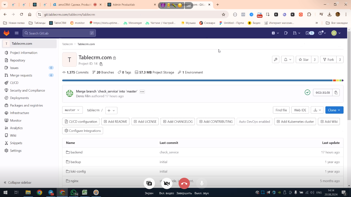Screen dimensions: 351x197
Task: Open the download source dropdown
Action: (317, 110)
